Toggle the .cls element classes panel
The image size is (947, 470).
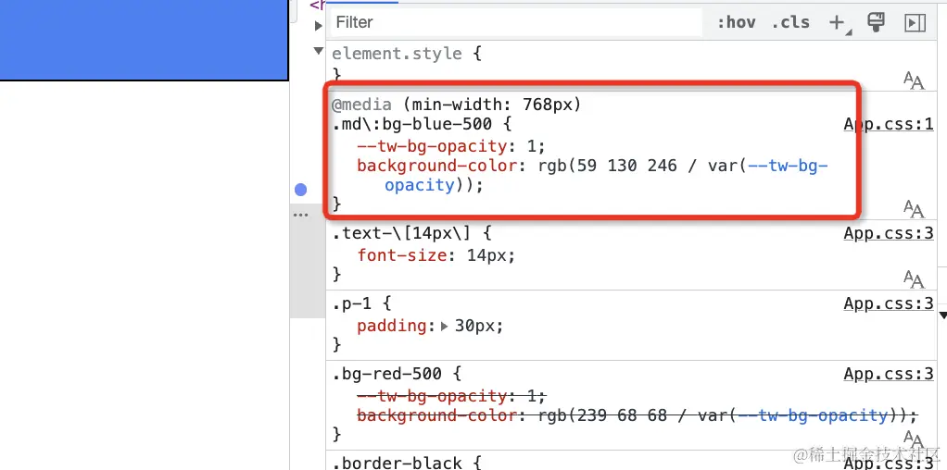(790, 22)
